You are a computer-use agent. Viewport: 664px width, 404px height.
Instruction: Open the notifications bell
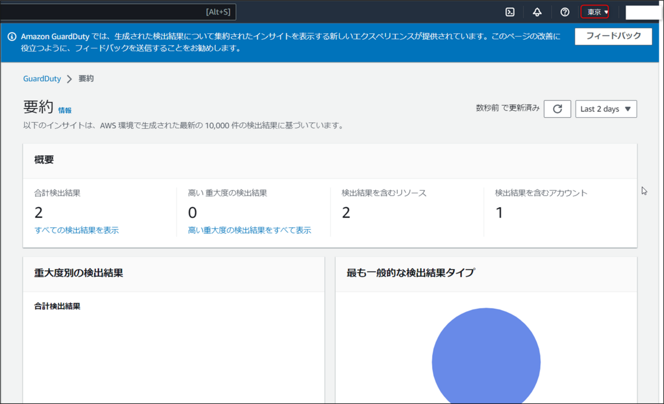[537, 12]
